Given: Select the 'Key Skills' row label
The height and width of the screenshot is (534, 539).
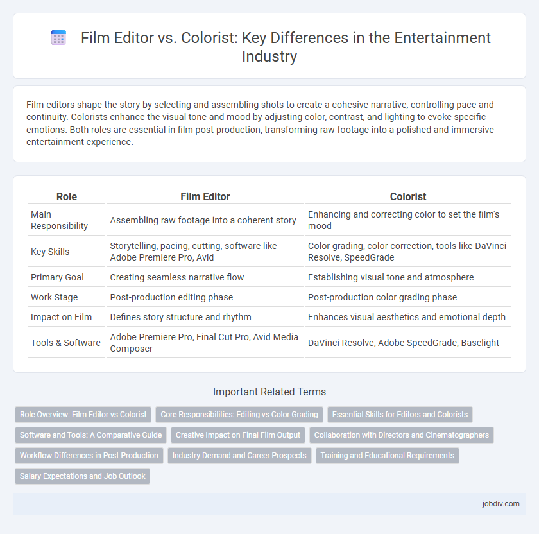Looking at the screenshot, I should click(x=66, y=252).
